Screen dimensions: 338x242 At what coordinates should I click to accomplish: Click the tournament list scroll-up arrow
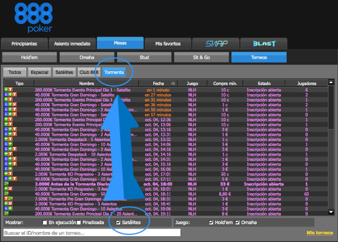pos(331,83)
